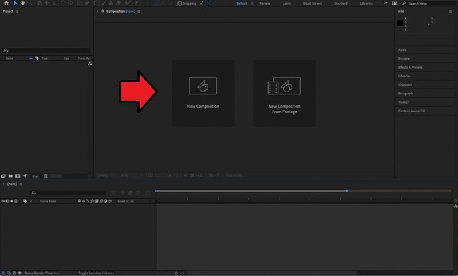Image resolution: width=458 pixels, height=276 pixels.
Task: Open project flowchart view icon
Action: coord(90,64)
